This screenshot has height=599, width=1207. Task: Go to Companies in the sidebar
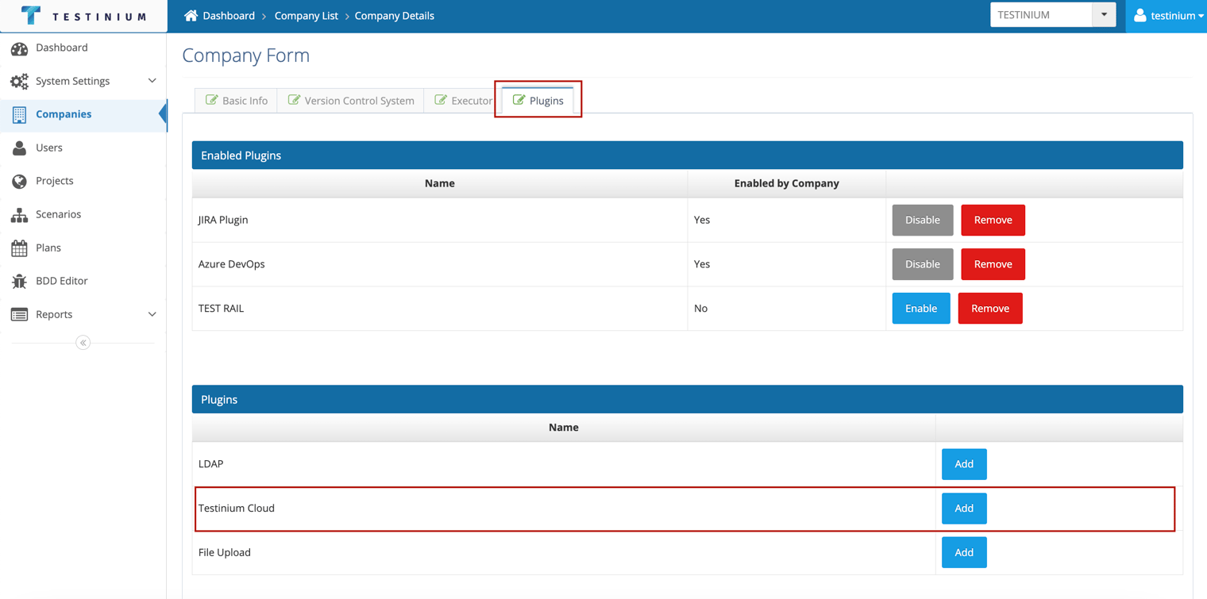tap(83, 114)
